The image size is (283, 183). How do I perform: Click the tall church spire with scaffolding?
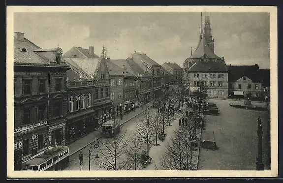point(209,32)
